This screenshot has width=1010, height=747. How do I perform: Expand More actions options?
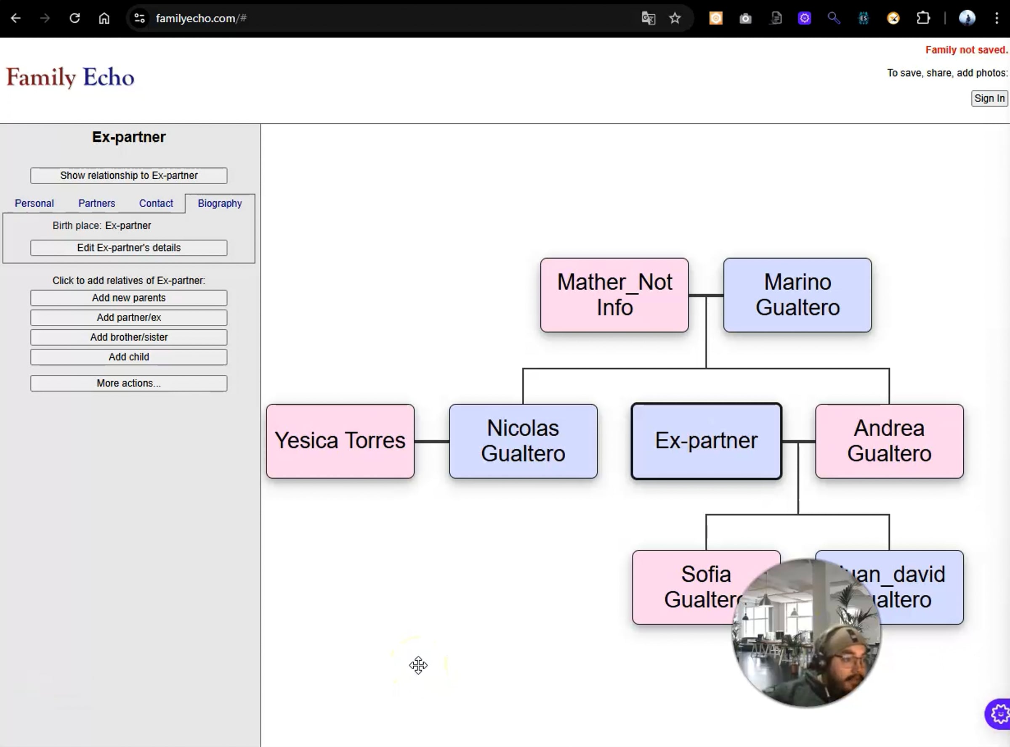129,384
